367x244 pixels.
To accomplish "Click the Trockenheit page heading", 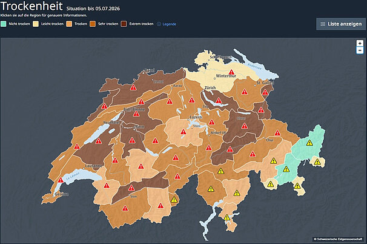I will pyautogui.click(x=32, y=6).
